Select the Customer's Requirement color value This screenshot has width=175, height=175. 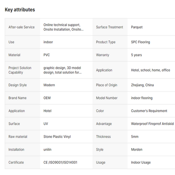(x=149, y=111)
